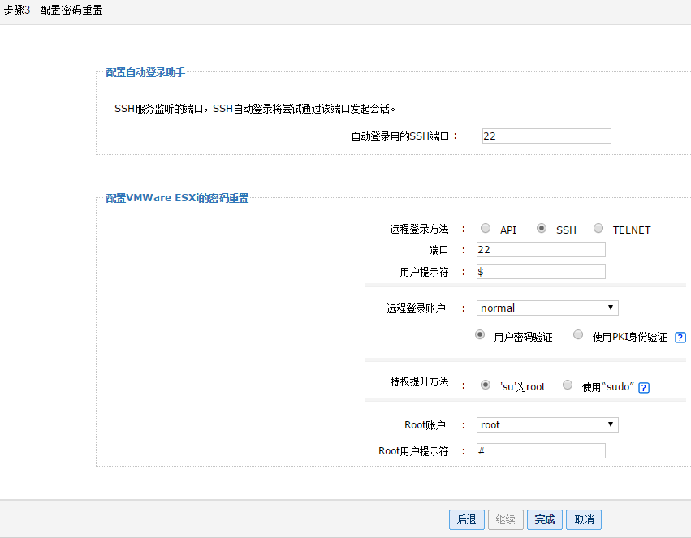Select API remote login method
Image resolution: width=691 pixels, height=538 pixels.
pyautogui.click(x=486, y=229)
